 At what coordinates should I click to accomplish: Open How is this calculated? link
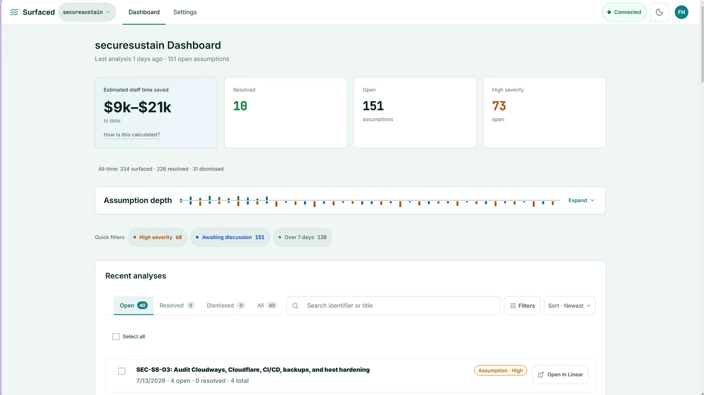pyautogui.click(x=132, y=135)
